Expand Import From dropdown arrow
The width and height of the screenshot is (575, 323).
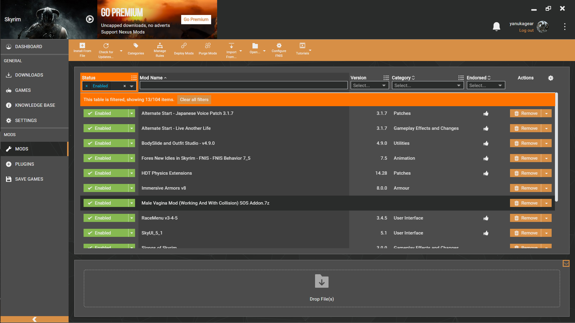[240, 51]
